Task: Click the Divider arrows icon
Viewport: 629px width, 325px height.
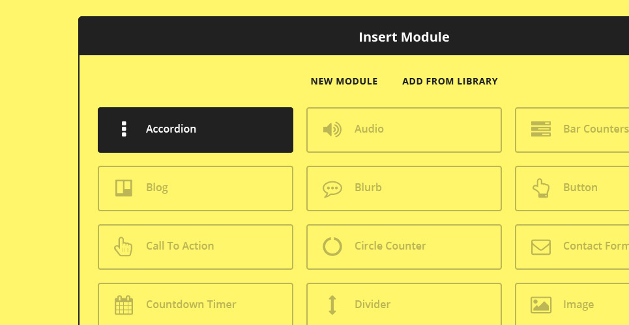Action: tap(332, 305)
